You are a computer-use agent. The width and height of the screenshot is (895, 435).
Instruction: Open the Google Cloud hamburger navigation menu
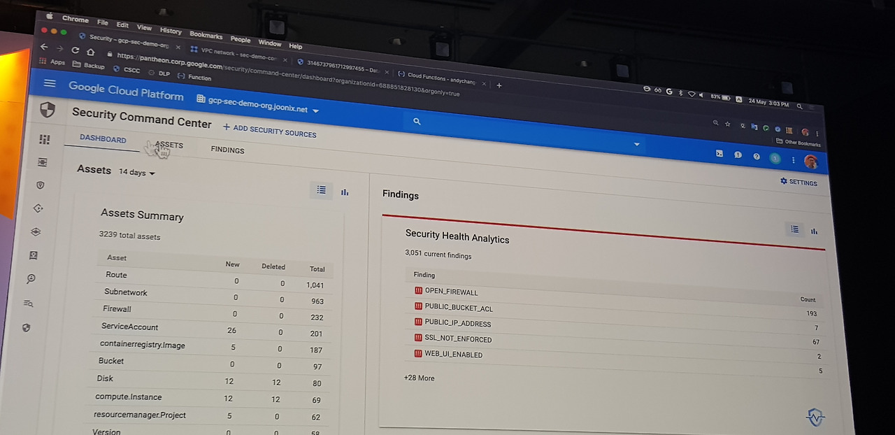[50, 83]
